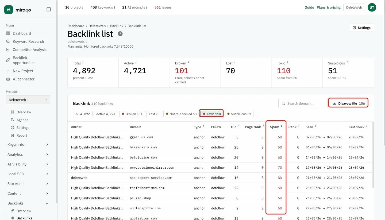Collapse the Backlinks section
The width and height of the screenshot is (385, 220).
click(47, 203)
